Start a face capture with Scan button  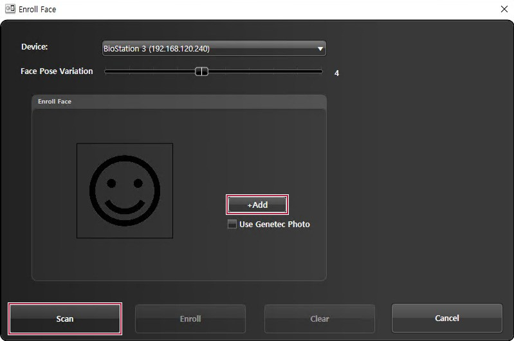[x=65, y=318]
